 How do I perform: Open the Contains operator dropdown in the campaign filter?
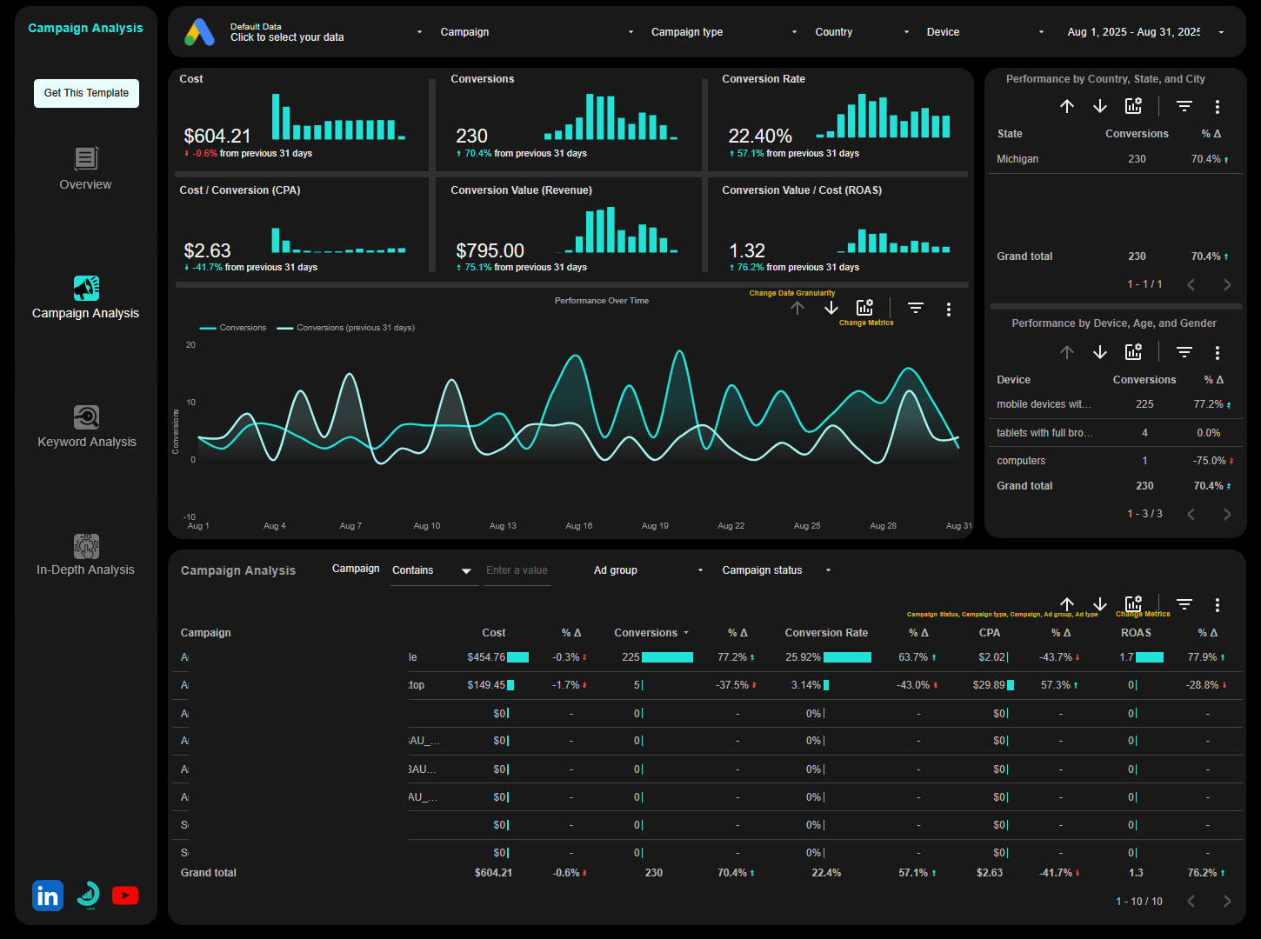[x=432, y=570]
